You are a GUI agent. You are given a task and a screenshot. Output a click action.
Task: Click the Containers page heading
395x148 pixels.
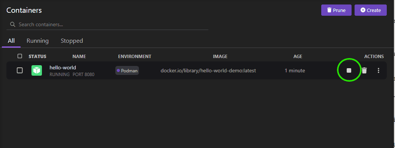[24, 10]
